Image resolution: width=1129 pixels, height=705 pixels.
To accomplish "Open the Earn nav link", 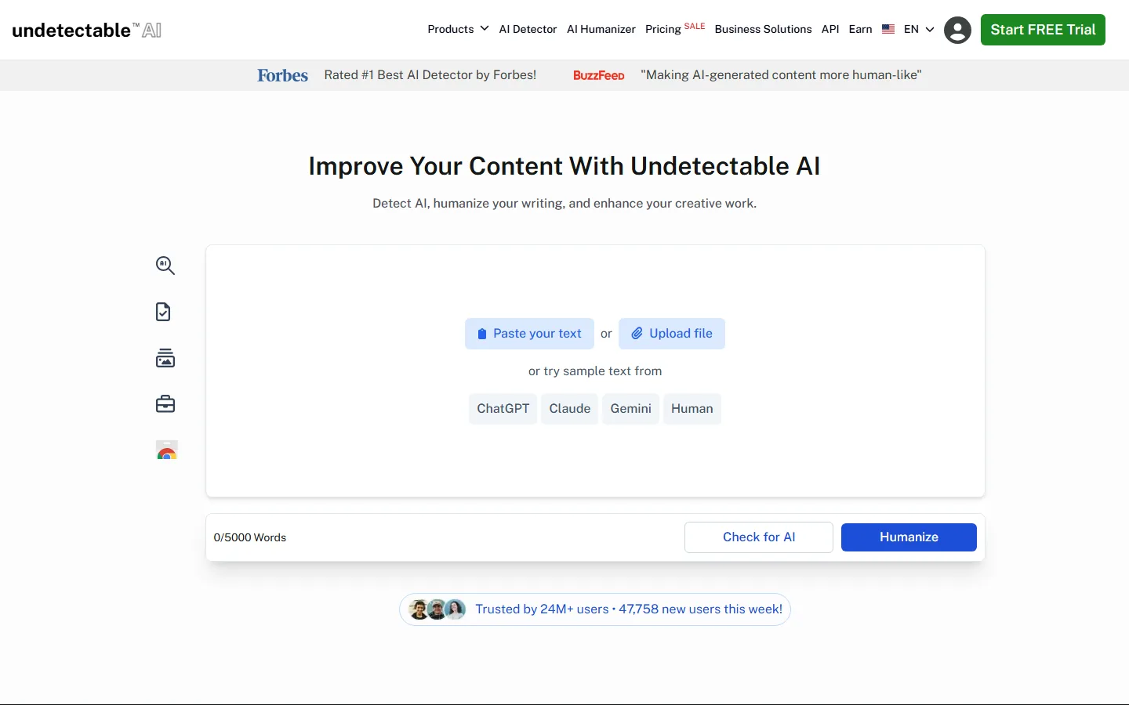I will [860, 29].
